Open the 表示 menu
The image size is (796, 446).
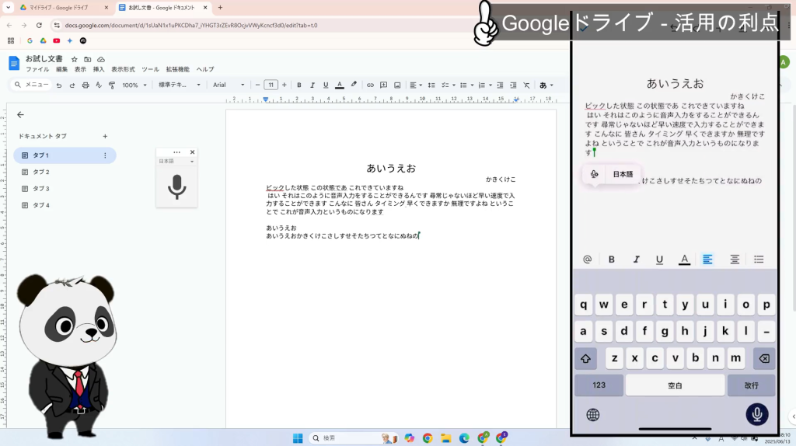point(80,69)
